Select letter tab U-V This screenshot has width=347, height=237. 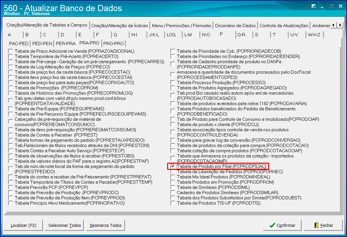pos(297,35)
